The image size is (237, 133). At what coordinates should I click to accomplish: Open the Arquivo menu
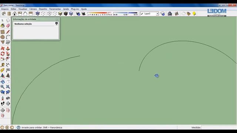[x=5, y=9]
